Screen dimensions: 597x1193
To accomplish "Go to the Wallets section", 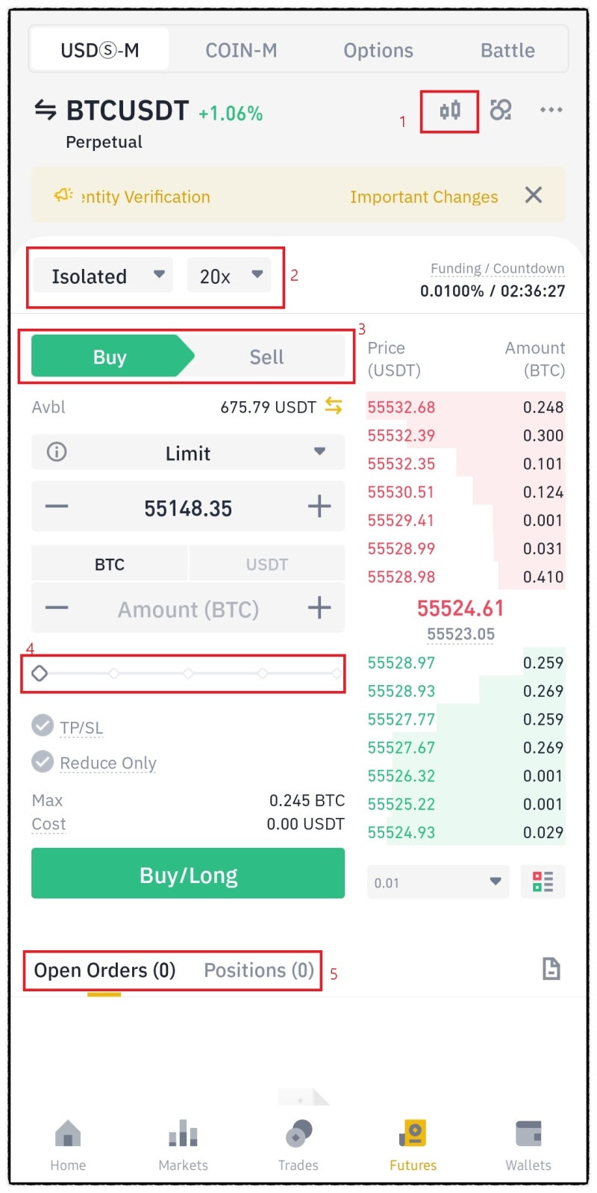I will click(x=528, y=1145).
